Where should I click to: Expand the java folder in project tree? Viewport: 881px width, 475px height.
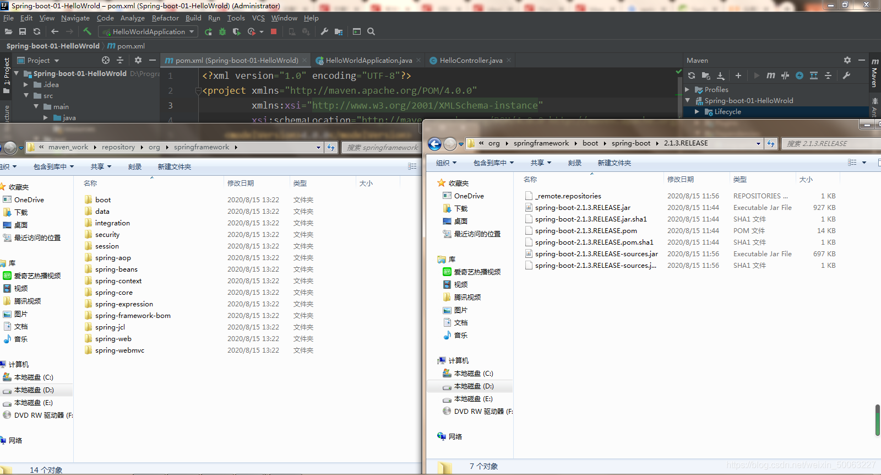coord(46,118)
